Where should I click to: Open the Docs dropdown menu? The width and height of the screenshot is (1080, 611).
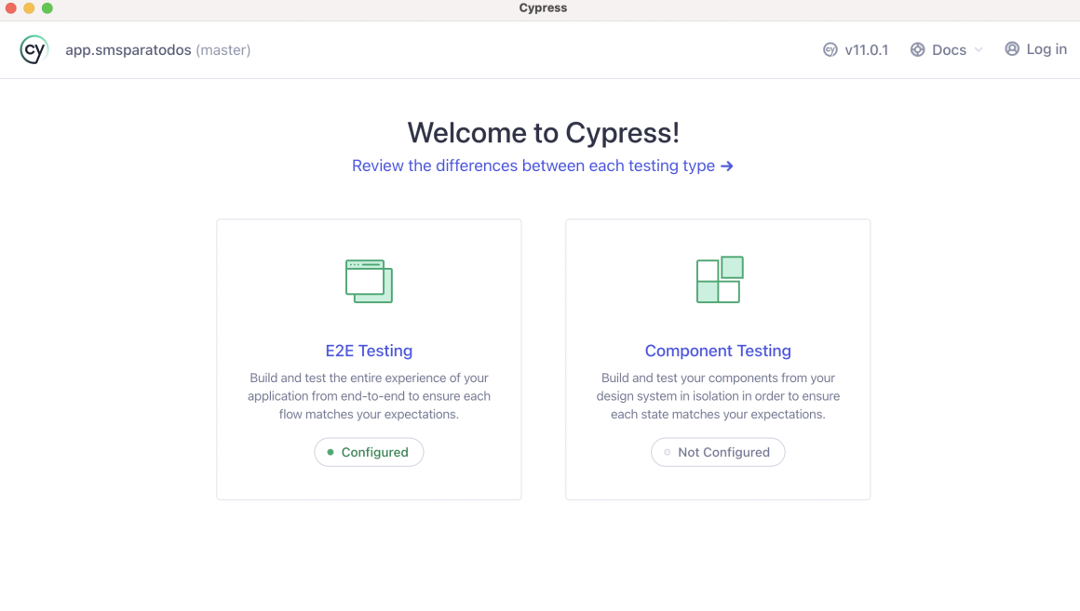pos(946,50)
